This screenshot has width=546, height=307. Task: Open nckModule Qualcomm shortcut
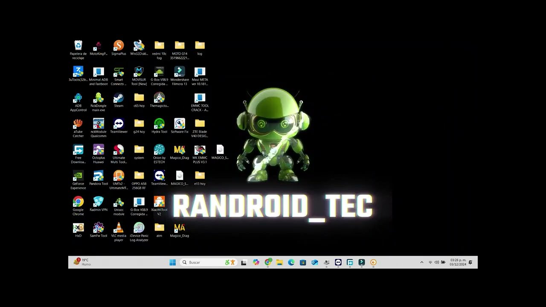99,128
